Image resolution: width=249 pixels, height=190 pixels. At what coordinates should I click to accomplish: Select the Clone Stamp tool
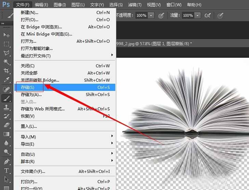coord(6,107)
